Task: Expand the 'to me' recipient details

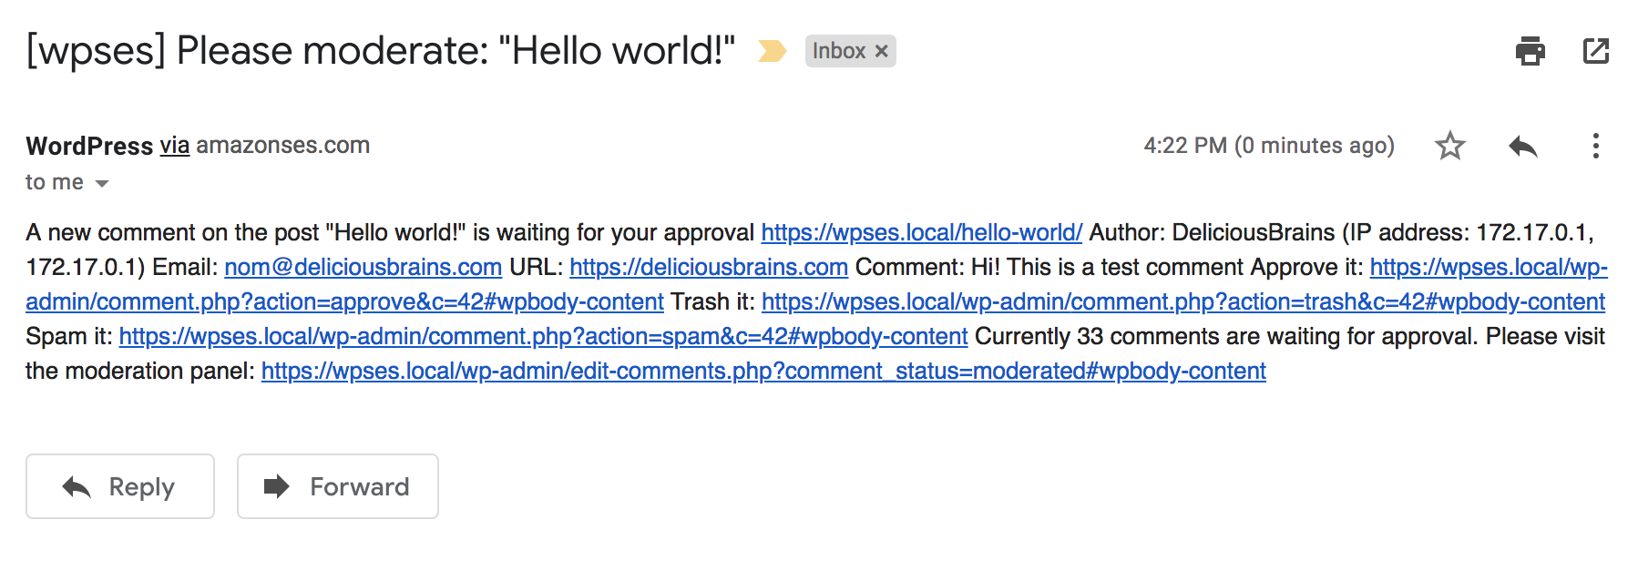Action: click(x=102, y=183)
